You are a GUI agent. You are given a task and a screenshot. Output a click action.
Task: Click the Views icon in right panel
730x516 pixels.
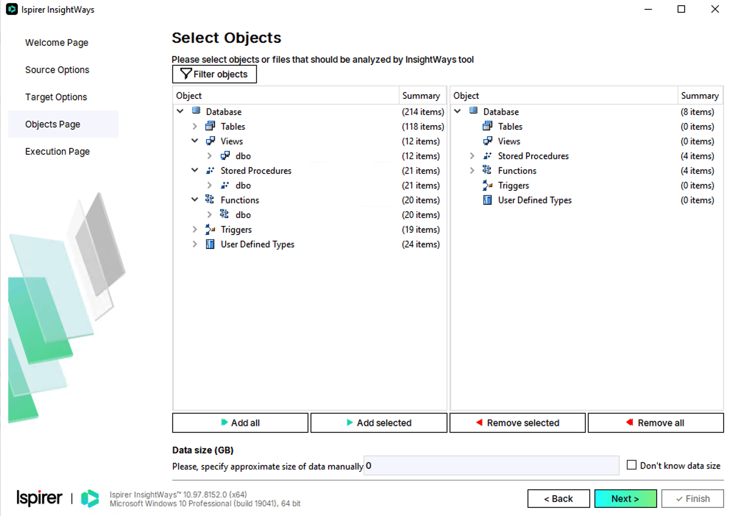click(487, 141)
